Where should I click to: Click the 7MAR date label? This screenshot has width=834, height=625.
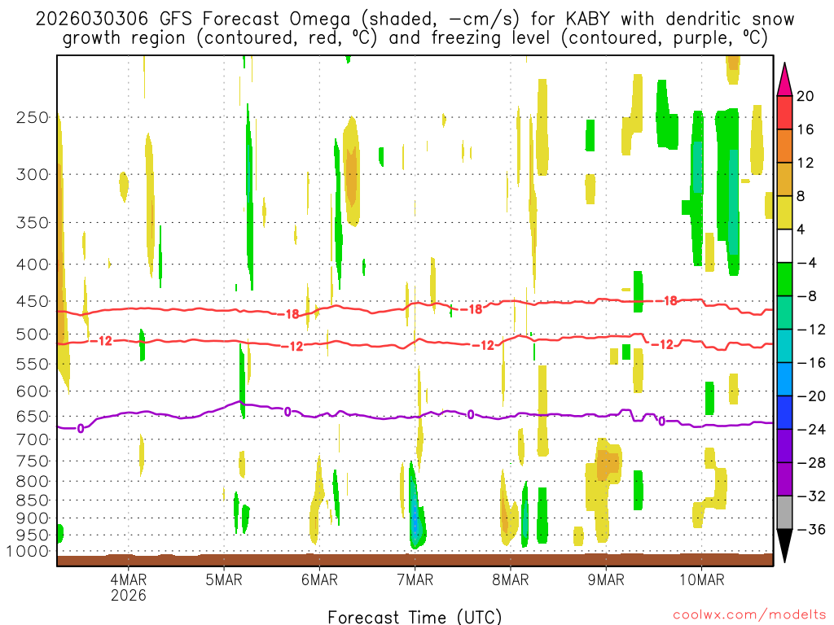coord(415,579)
